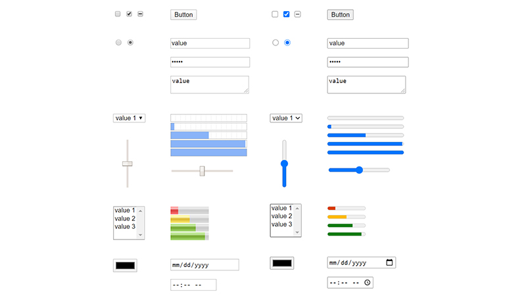Select "value 2" in the listbox beside the glossy meter bars

point(125,218)
